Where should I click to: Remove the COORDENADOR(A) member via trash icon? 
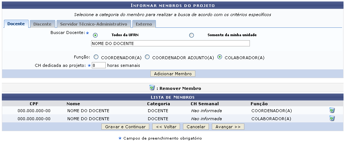[x=332, y=110]
